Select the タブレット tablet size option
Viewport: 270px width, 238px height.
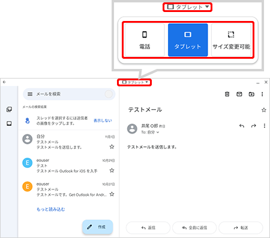[x=188, y=40]
